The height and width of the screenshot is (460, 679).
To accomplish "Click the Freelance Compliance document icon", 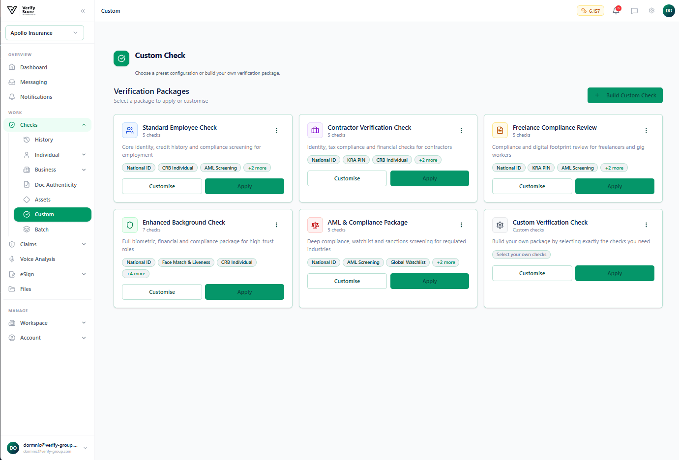I will 500,130.
